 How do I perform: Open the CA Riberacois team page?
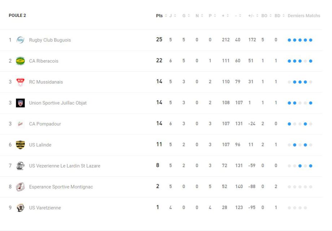[44, 61]
